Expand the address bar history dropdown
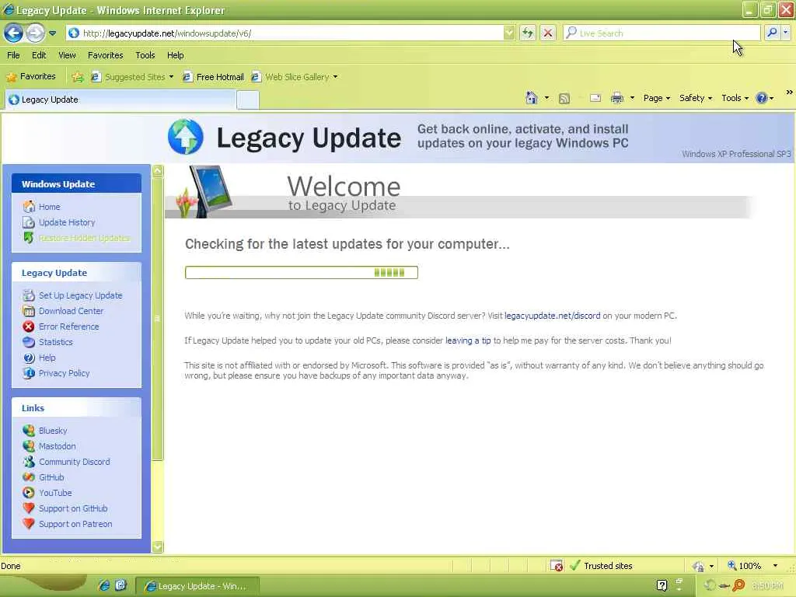 509,33
